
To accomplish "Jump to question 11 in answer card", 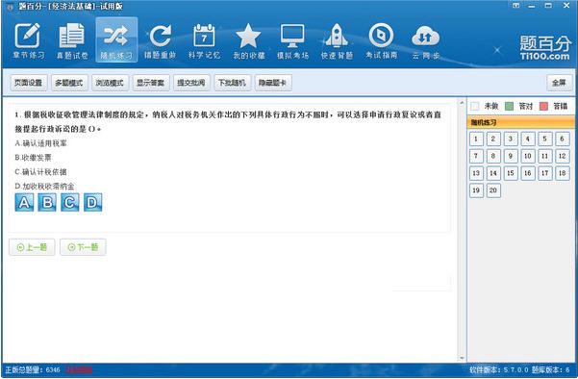I will coord(545,156).
